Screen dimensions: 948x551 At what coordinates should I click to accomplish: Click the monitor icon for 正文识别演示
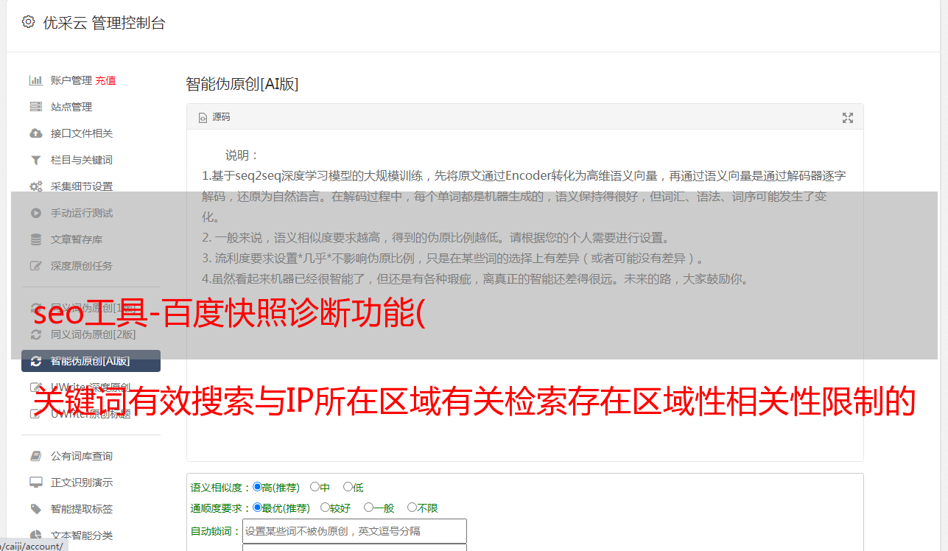[x=35, y=482]
